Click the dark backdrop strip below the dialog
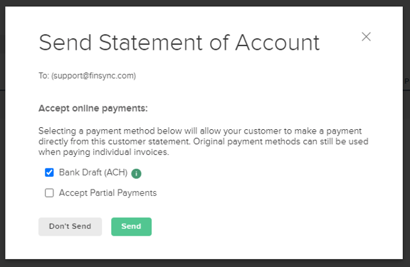 (x=205, y=263)
